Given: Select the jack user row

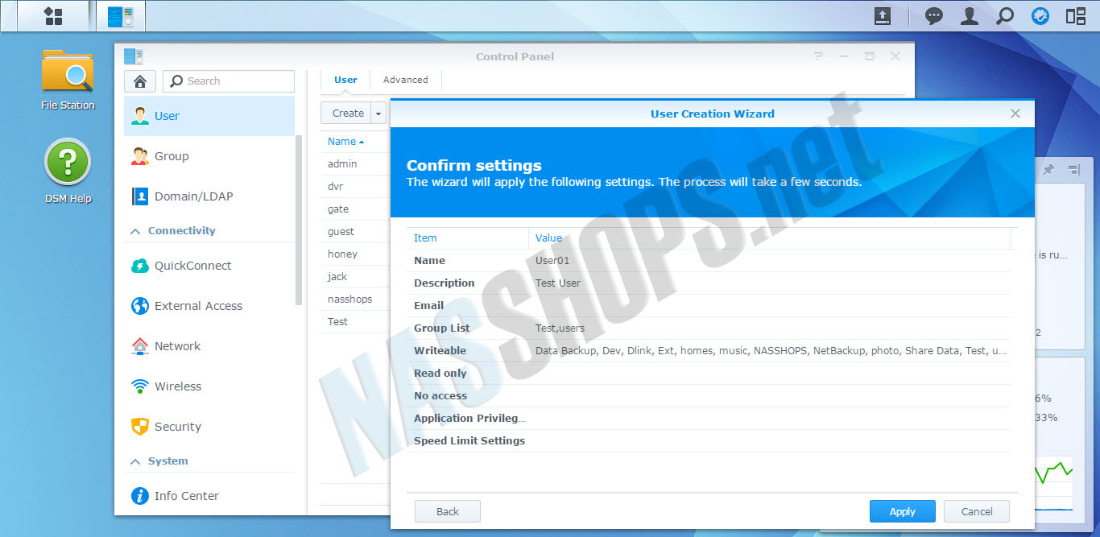Looking at the screenshot, I should coord(354,276).
